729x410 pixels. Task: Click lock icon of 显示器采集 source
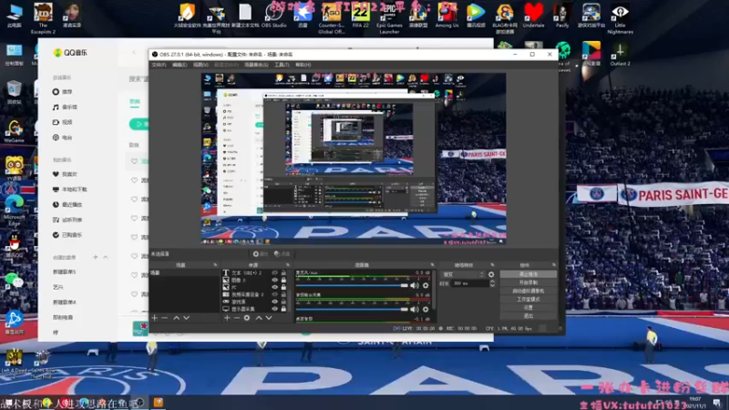[283, 309]
